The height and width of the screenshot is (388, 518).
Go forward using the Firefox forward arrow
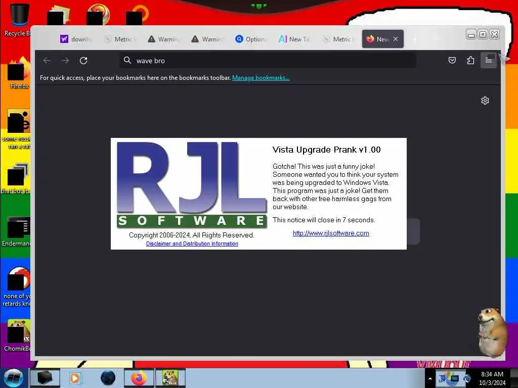coord(65,61)
